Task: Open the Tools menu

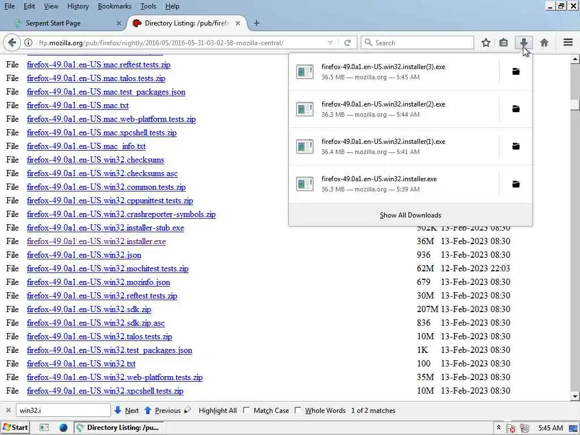Action: tap(148, 6)
